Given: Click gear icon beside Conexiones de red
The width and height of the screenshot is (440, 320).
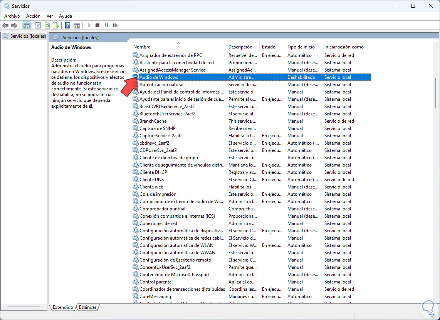Looking at the screenshot, I should point(136,223).
